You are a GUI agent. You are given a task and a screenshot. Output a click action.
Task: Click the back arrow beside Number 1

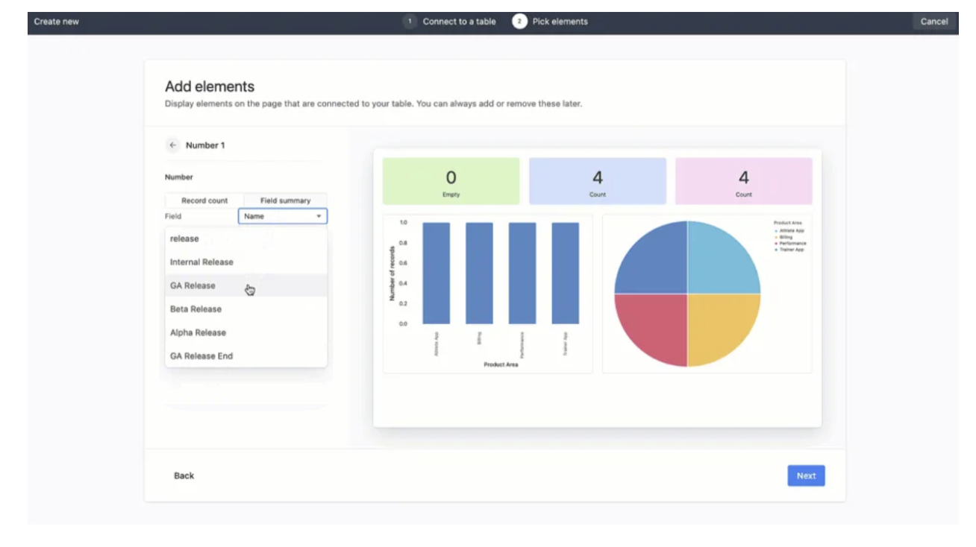173,145
